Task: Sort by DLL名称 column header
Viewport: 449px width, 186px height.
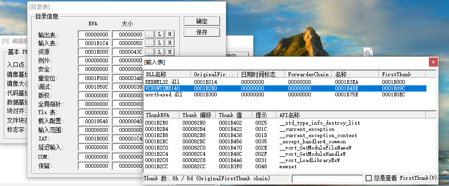Action: click(167, 74)
